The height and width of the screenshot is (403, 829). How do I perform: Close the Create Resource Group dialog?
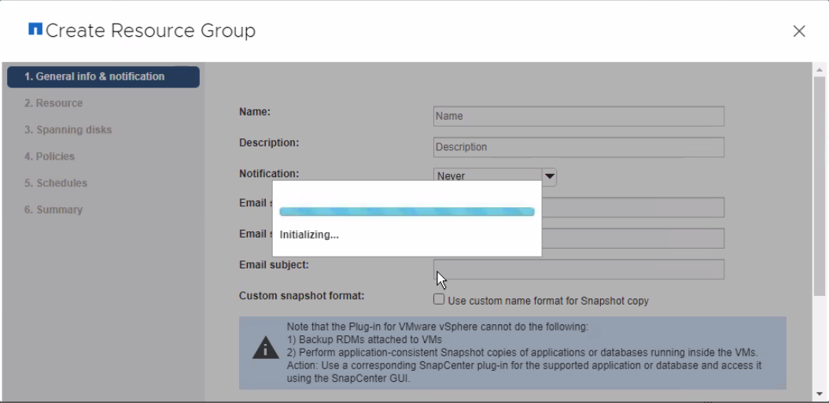[799, 31]
